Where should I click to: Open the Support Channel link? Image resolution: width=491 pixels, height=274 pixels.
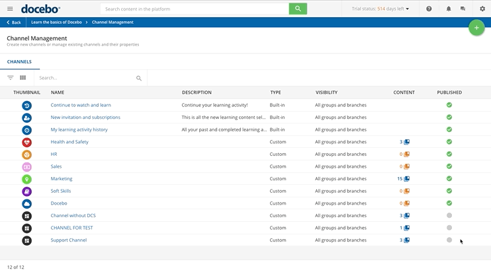[69, 240]
